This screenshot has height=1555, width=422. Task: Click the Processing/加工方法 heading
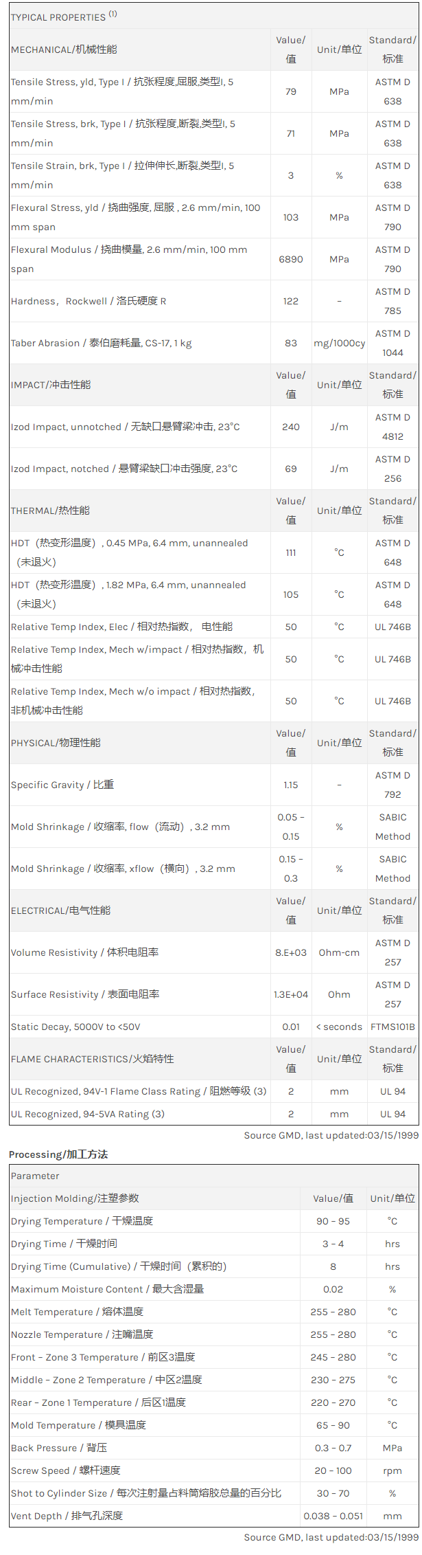coord(58,1154)
